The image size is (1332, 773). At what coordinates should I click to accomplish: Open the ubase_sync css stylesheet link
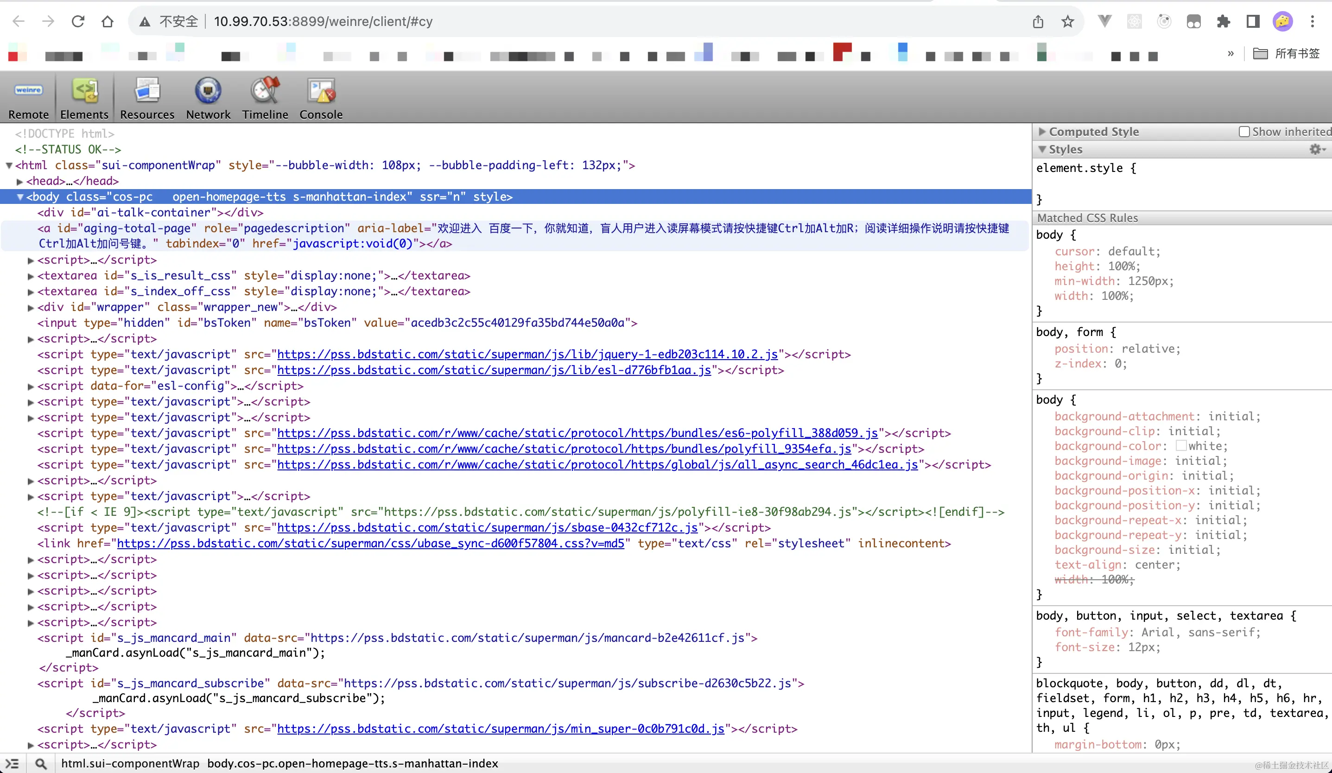tap(370, 544)
